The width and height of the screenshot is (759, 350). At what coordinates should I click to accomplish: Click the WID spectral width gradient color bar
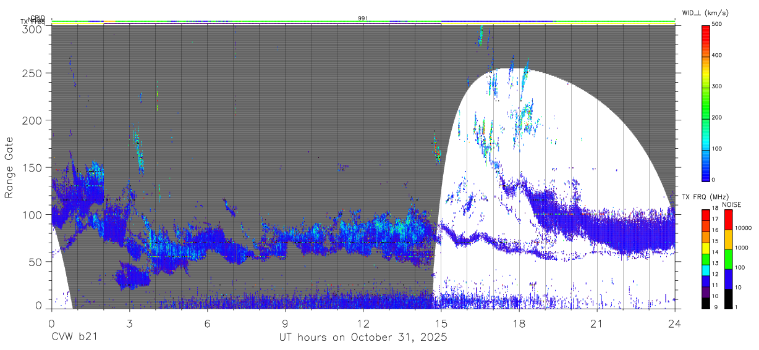tap(705, 102)
